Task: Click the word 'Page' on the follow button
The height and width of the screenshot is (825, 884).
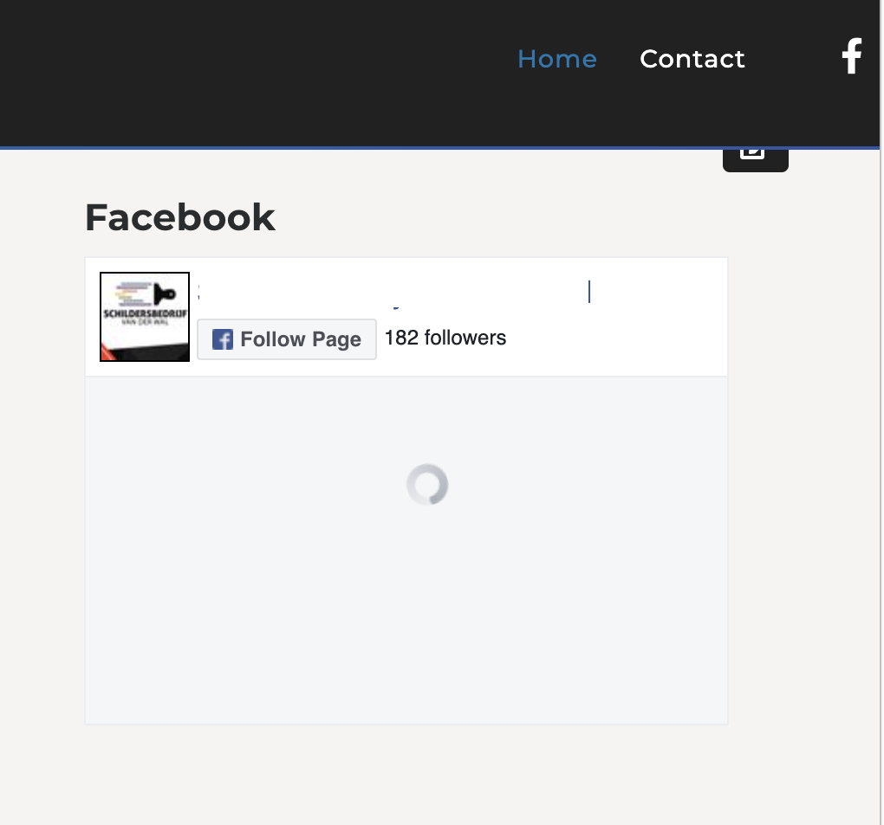Action: [338, 339]
